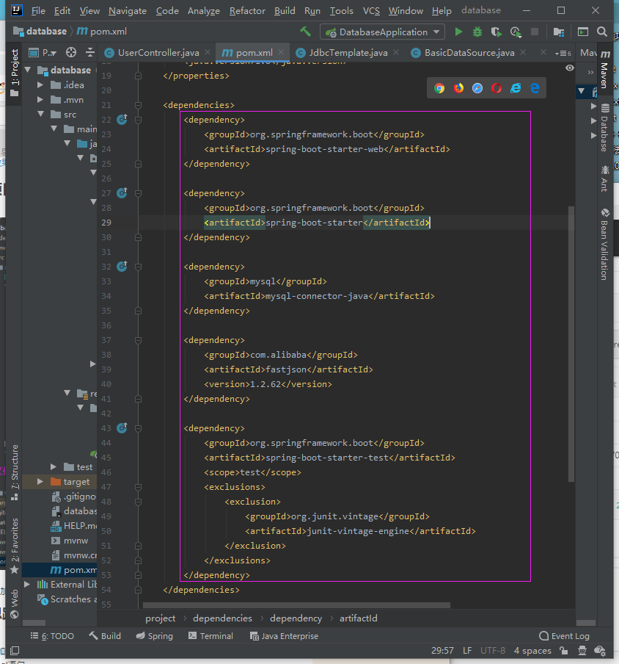
Task: Click the read-only lock icon in status bar
Action: coord(563,651)
